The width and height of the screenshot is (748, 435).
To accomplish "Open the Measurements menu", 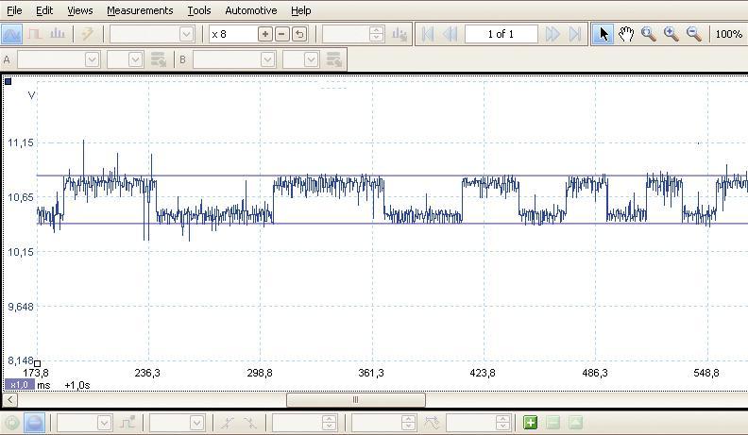I will 140,10.
